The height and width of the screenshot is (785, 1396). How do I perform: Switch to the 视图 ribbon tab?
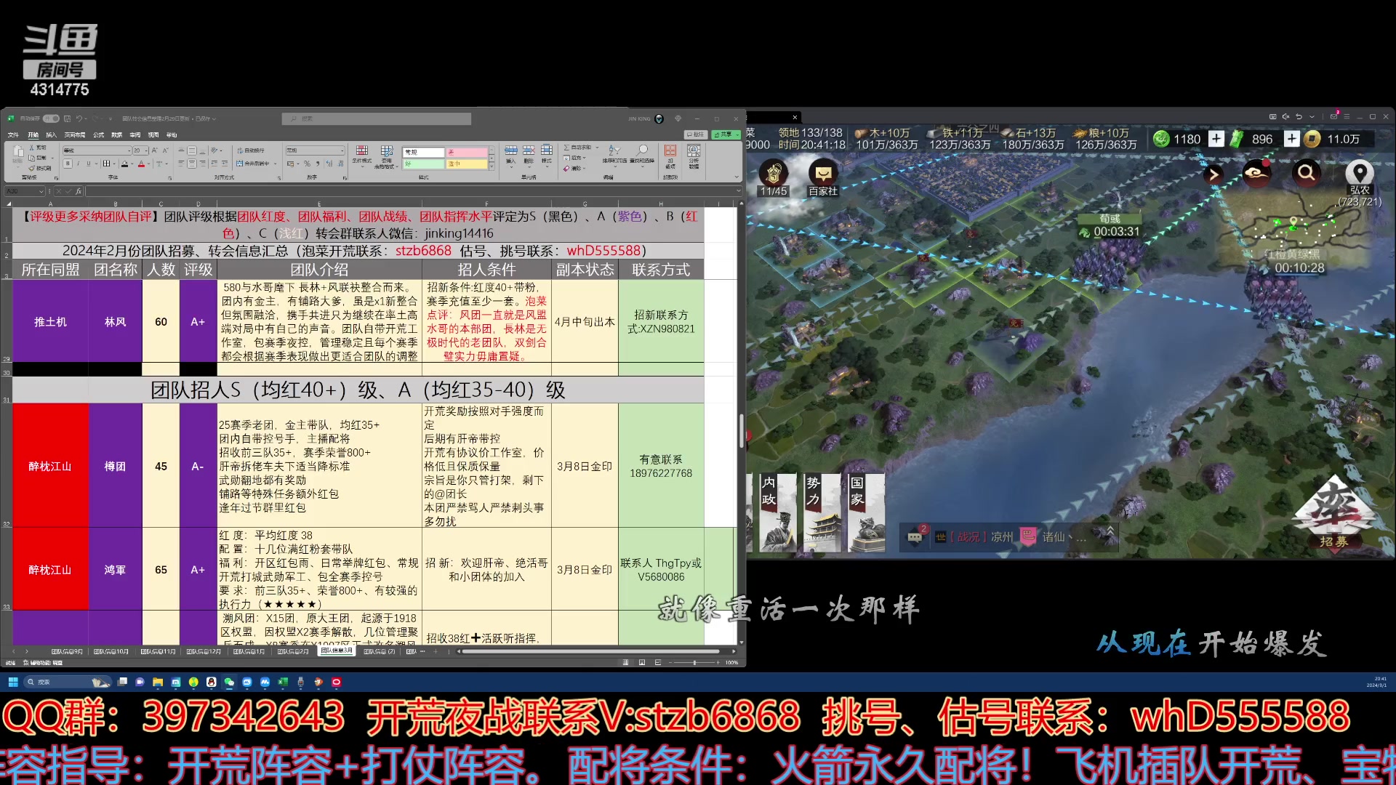(153, 135)
